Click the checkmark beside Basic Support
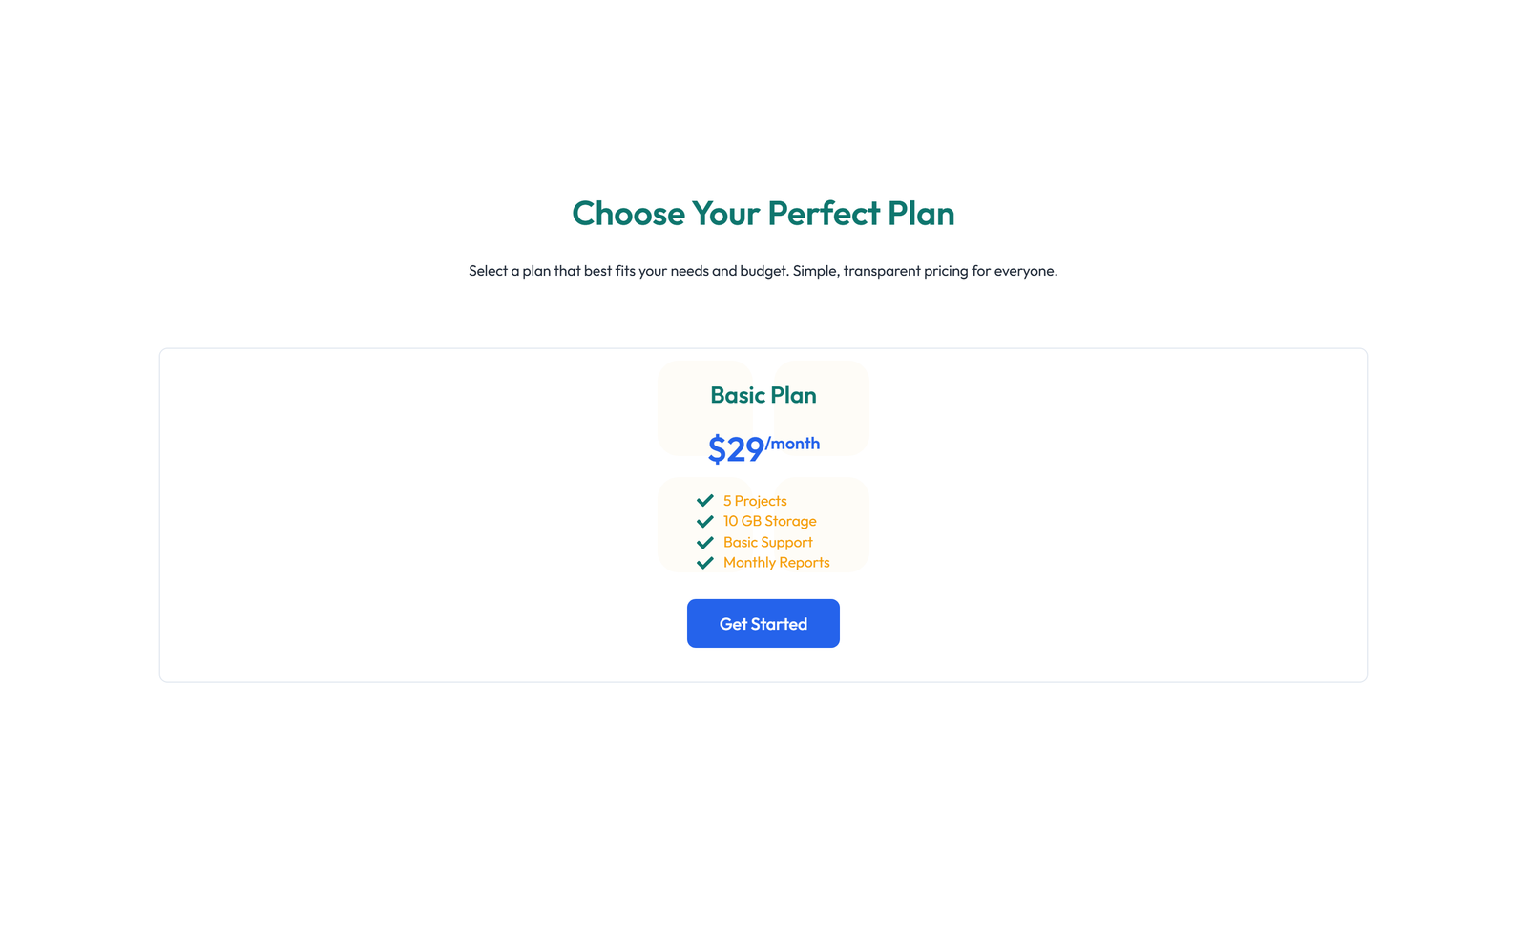Screen dimensions: 1527x933 (x=705, y=542)
